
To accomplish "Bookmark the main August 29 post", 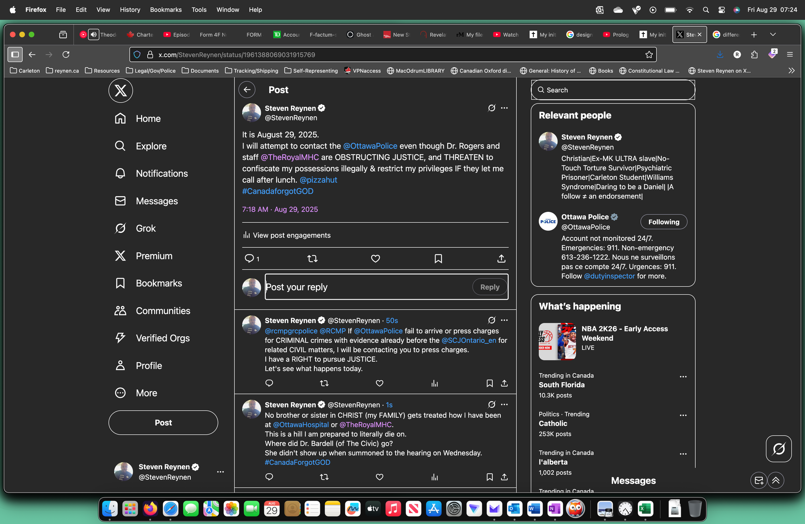I will pos(438,259).
